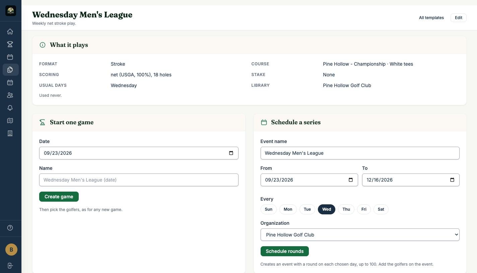The width and height of the screenshot is (477, 273).
Task: Click the app logo at top of sidebar
Action: (x=11, y=11)
